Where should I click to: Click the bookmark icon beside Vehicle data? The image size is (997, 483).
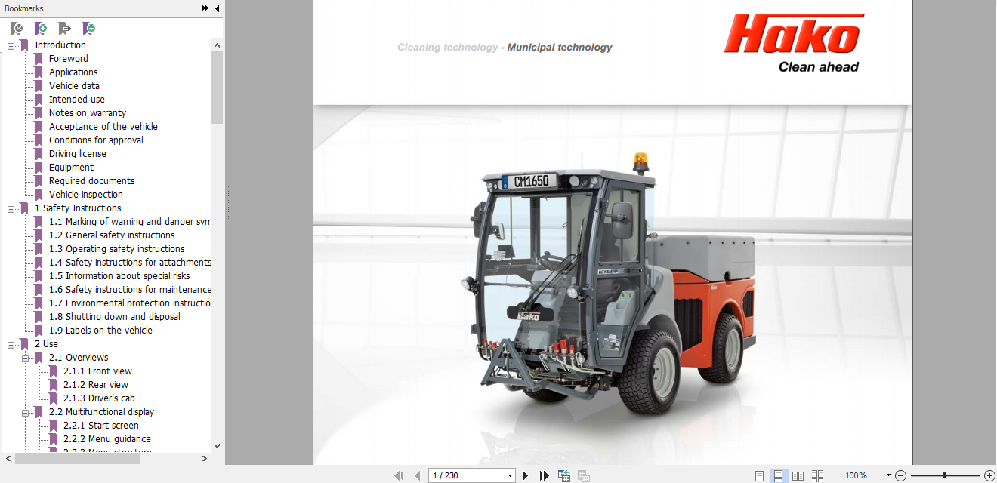pos(39,86)
